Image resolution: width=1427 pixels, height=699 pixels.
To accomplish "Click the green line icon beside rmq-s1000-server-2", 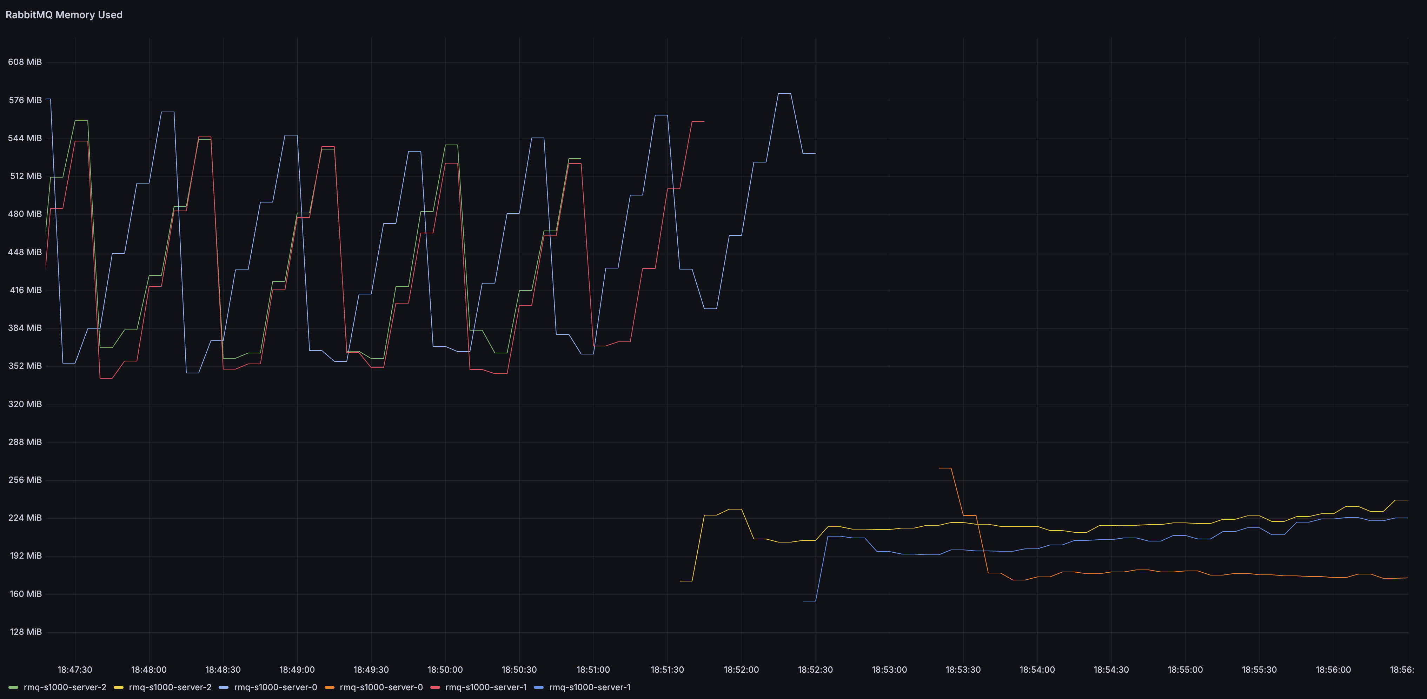I will click(x=13, y=687).
